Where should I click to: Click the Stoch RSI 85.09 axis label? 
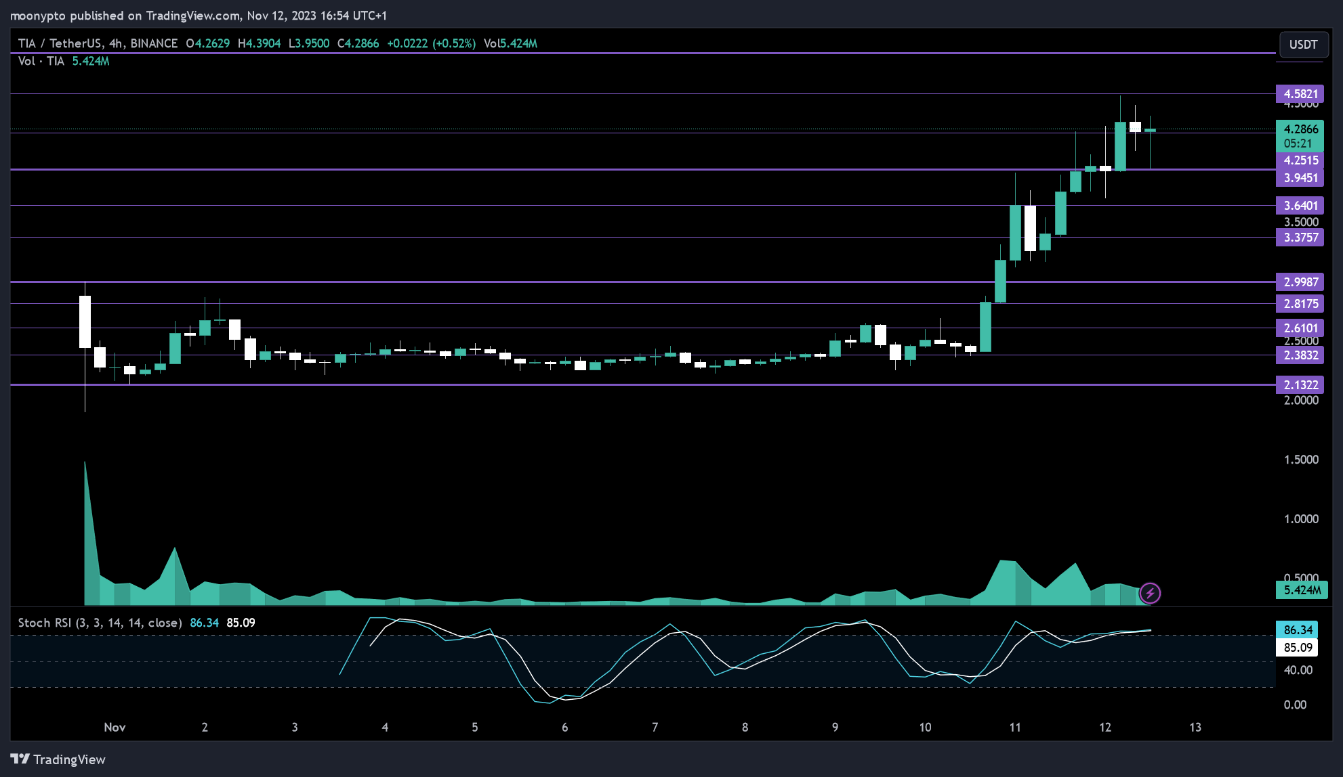tap(1297, 648)
